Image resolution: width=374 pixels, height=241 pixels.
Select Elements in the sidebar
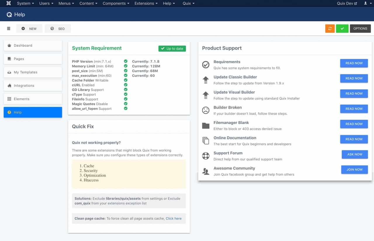[33, 99]
